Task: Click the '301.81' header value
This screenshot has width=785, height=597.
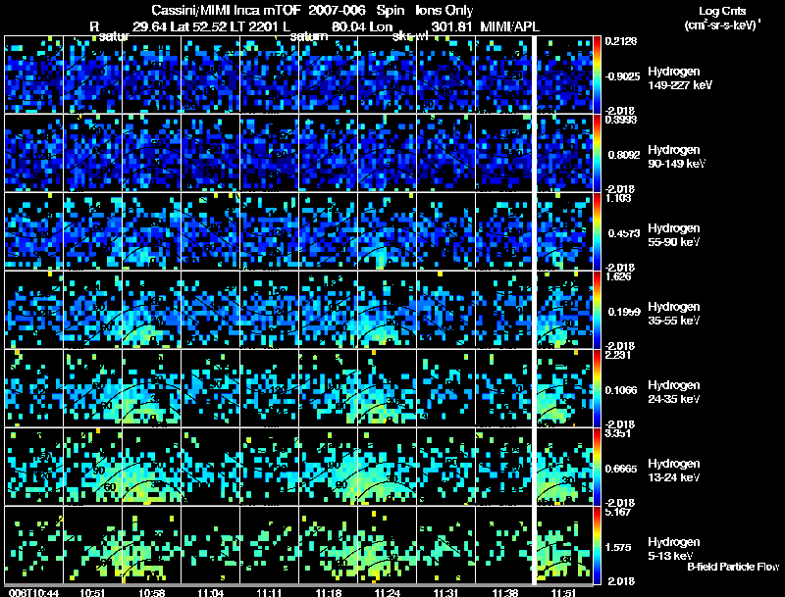Action: [451, 26]
